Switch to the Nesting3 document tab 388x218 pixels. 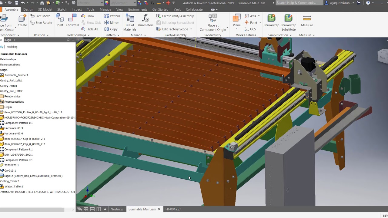(117, 209)
